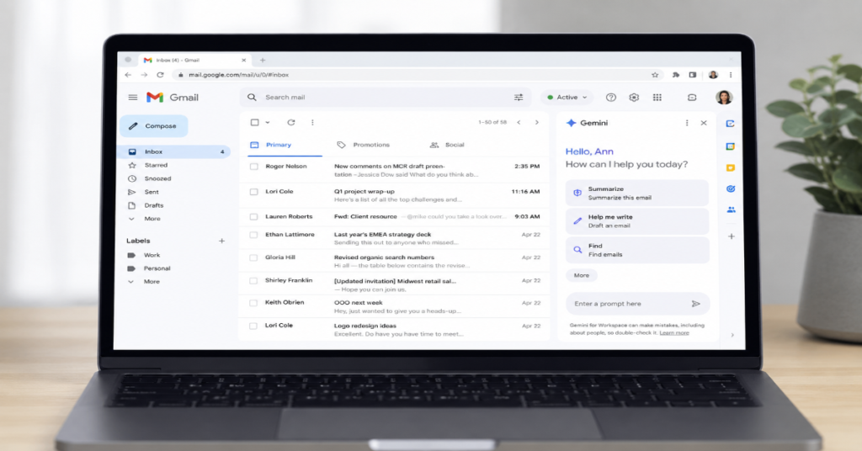Open Tasks in the side panel
862x451 pixels.
tap(731, 188)
